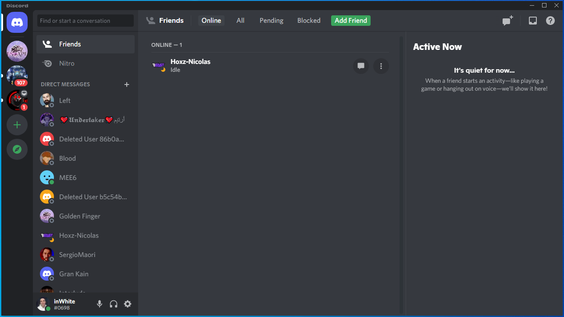Open the Help question mark icon

pyautogui.click(x=550, y=21)
